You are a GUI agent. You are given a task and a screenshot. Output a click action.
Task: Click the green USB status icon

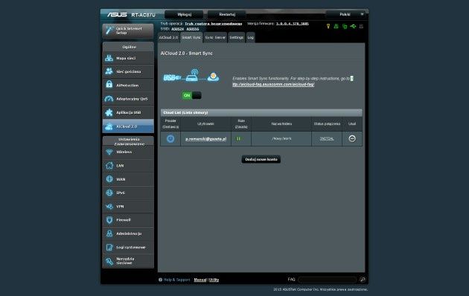click(x=353, y=26)
